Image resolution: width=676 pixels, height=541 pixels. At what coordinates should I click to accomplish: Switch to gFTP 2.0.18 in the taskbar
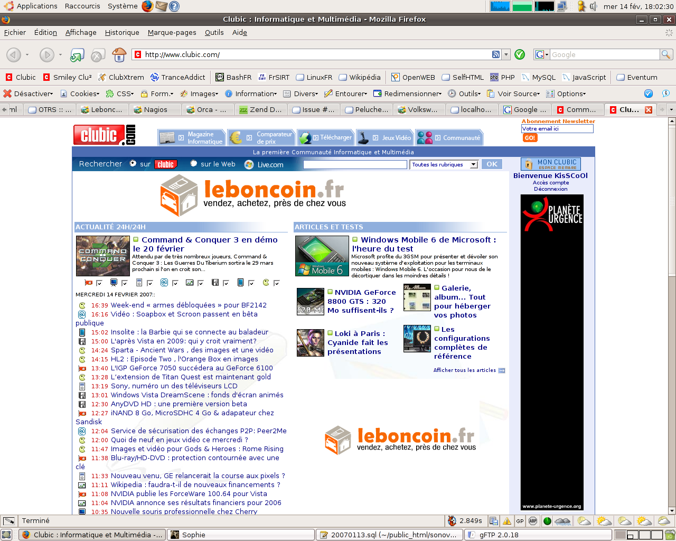[x=538, y=535]
